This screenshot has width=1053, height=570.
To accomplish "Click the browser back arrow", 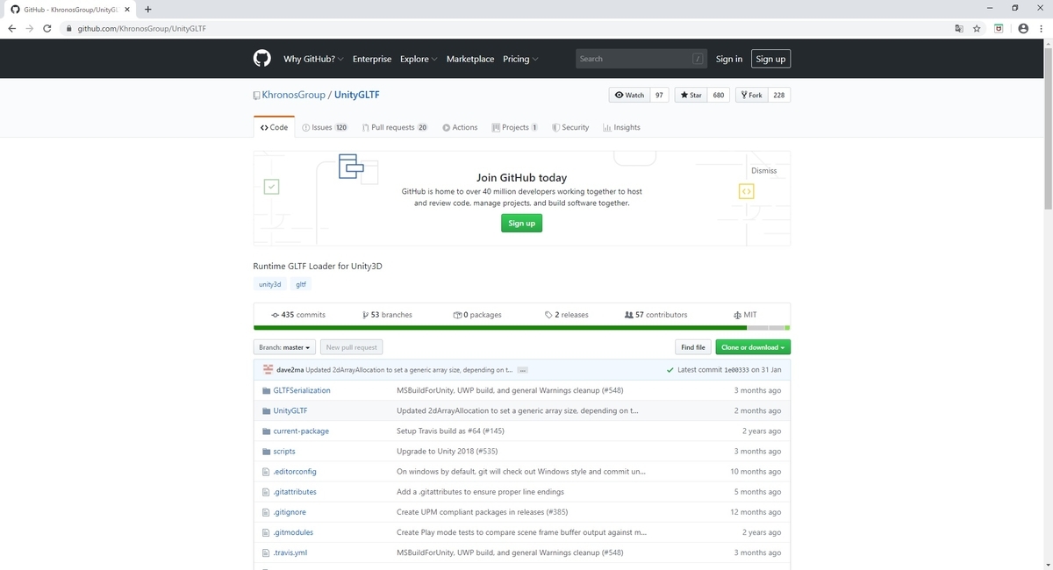I will point(11,28).
